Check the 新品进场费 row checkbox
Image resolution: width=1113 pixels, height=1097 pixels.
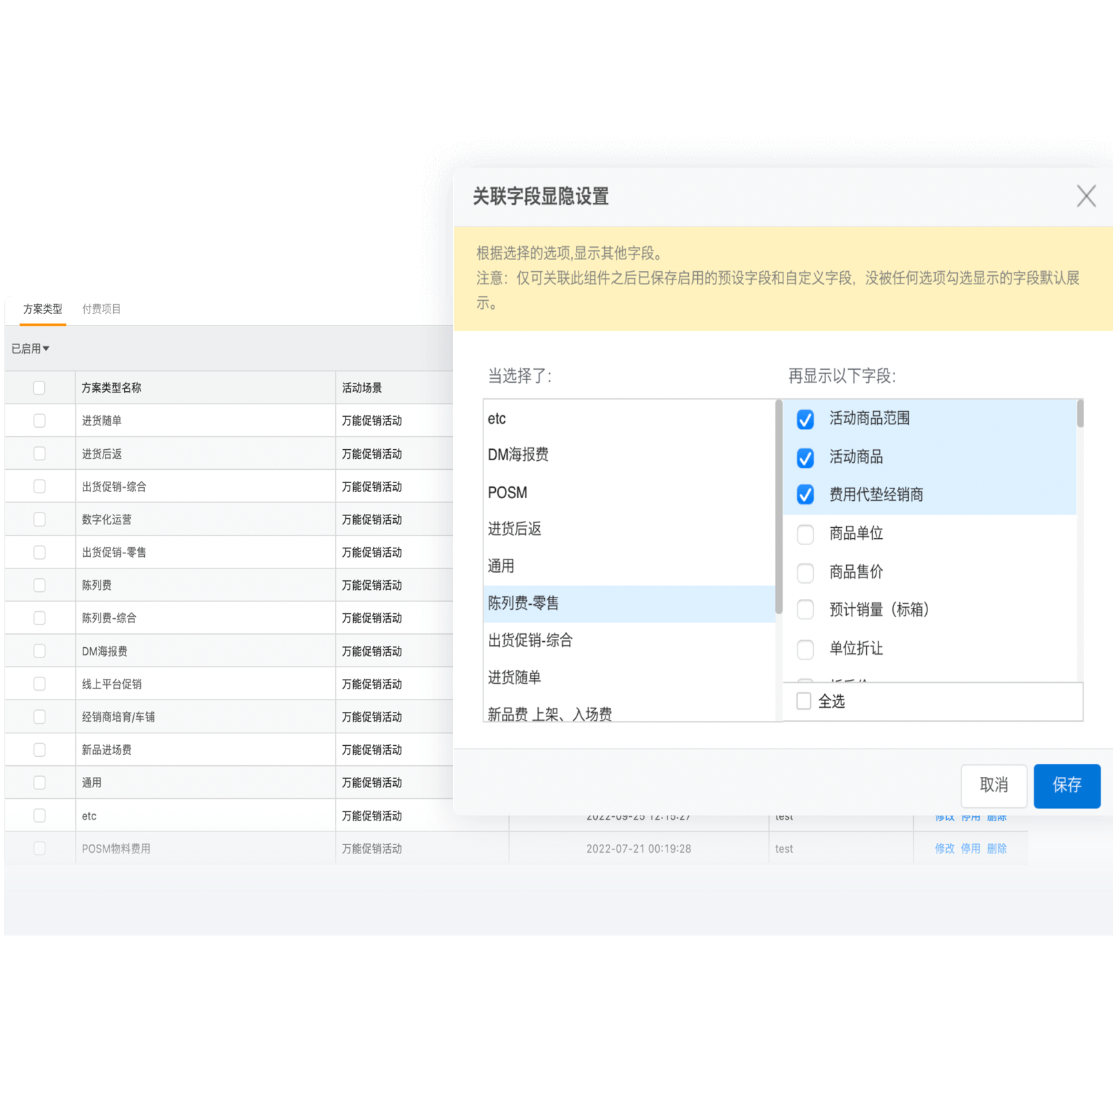pyautogui.click(x=39, y=750)
